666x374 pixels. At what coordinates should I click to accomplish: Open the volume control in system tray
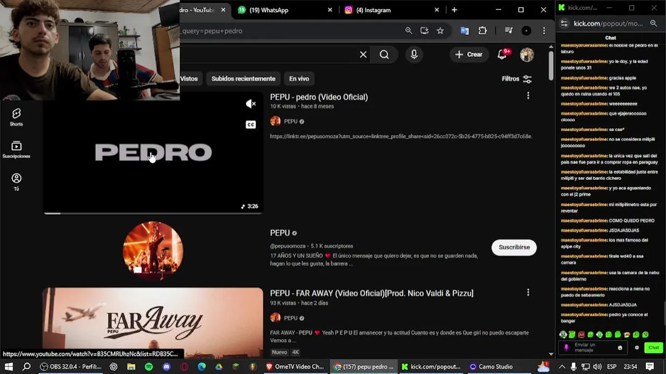click(598, 367)
